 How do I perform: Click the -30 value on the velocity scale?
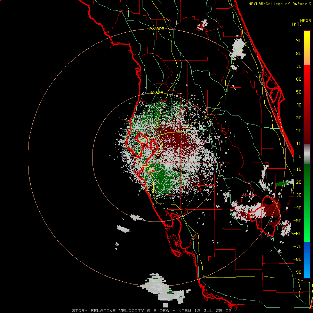click(x=297, y=195)
